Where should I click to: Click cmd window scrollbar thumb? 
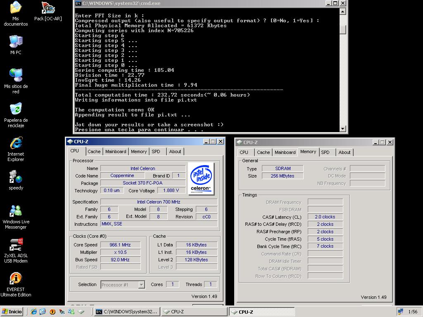point(342,30)
